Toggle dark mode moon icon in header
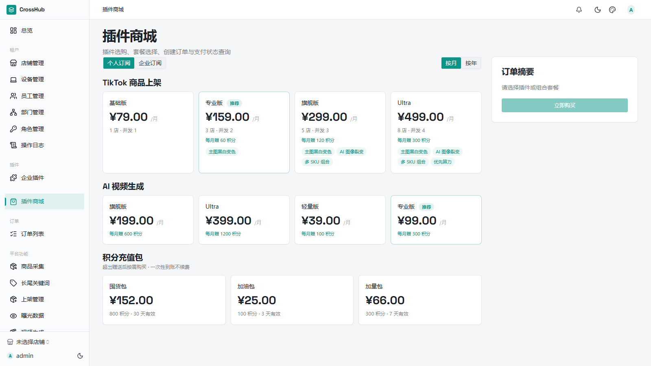Image resolution: width=651 pixels, height=366 pixels. coord(598,10)
